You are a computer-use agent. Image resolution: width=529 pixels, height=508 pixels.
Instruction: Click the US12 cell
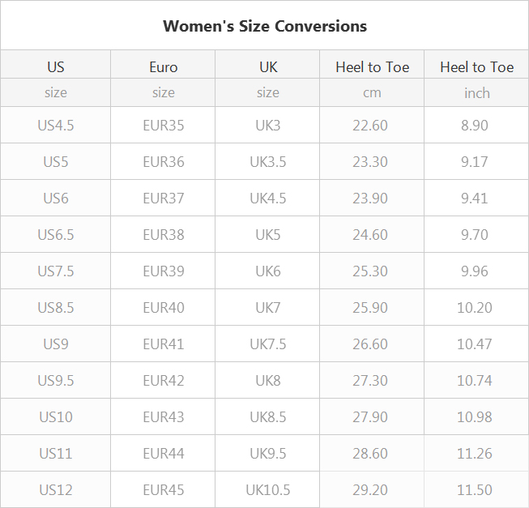pos(56,490)
